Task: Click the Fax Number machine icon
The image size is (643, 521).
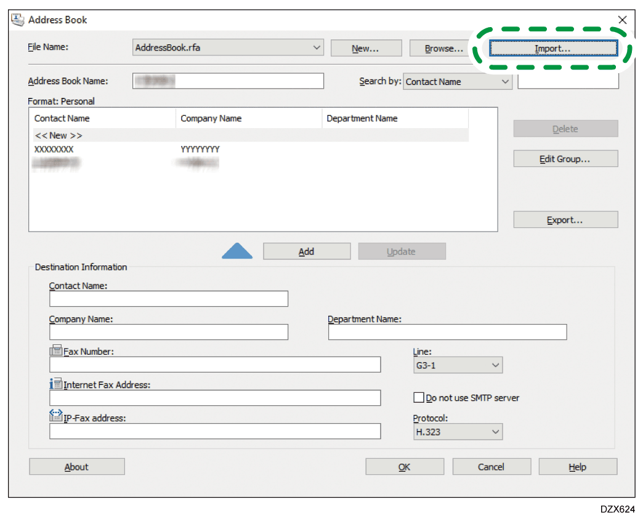Action: point(56,351)
